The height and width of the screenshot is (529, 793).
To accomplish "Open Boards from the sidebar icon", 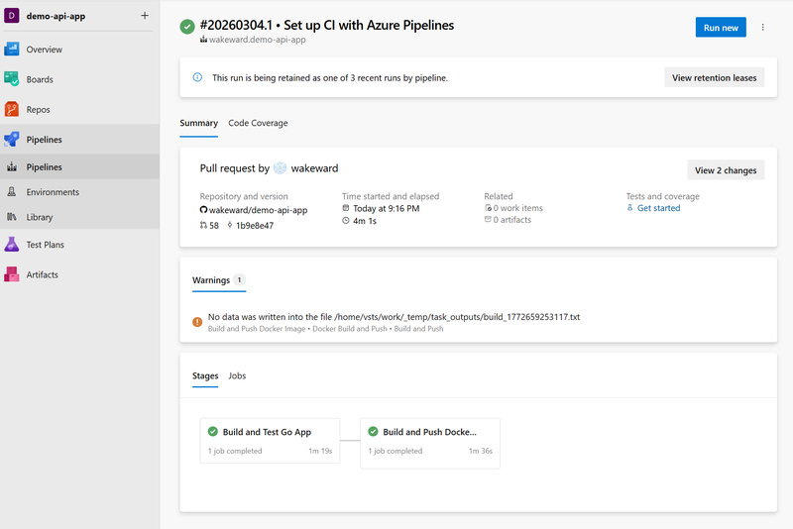I will [12, 79].
